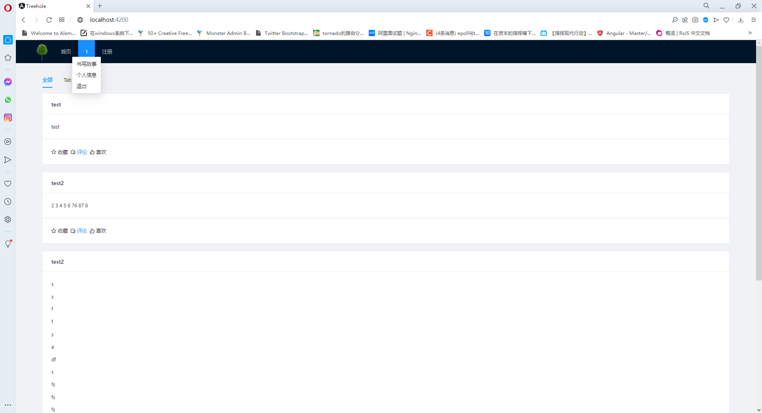The height and width of the screenshot is (413, 762).
Task: Open sidebar three-dots setup menu
Action: pos(8,405)
